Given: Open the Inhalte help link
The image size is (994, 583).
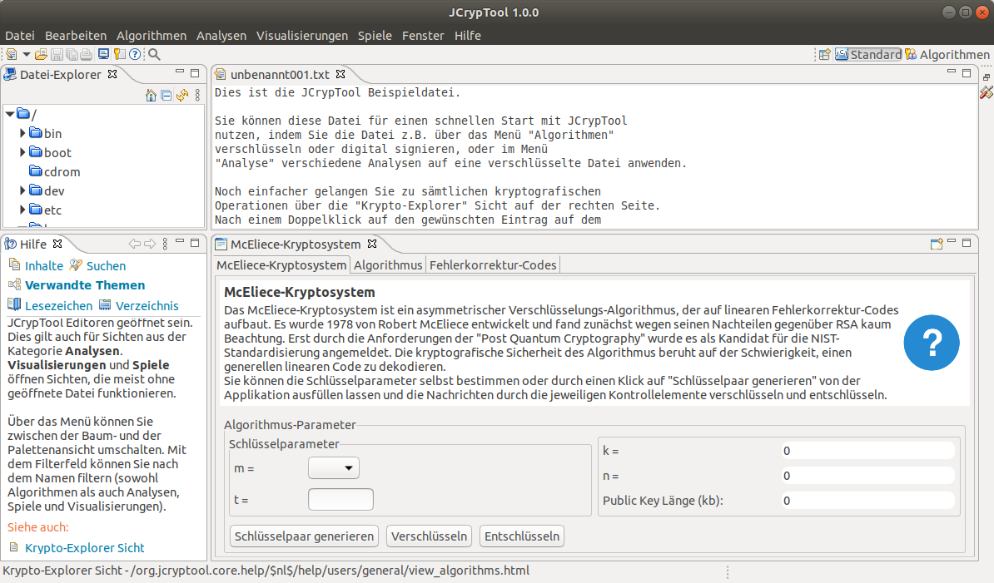Looking at the screenshot, I should point(44,266).
